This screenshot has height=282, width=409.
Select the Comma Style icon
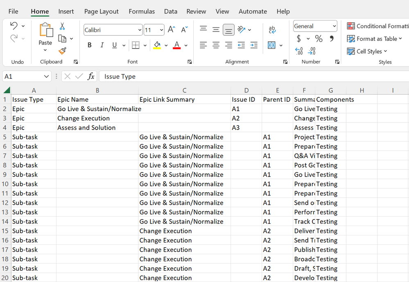point(331,38)
